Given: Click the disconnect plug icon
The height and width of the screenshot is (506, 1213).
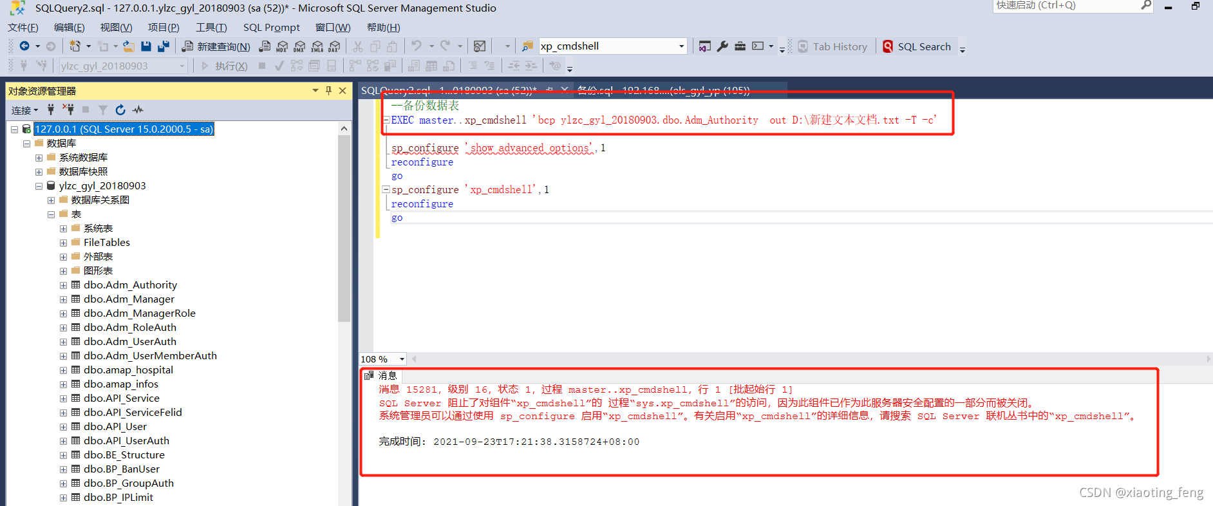Looking at the screenshot, I should pos(68,109).
